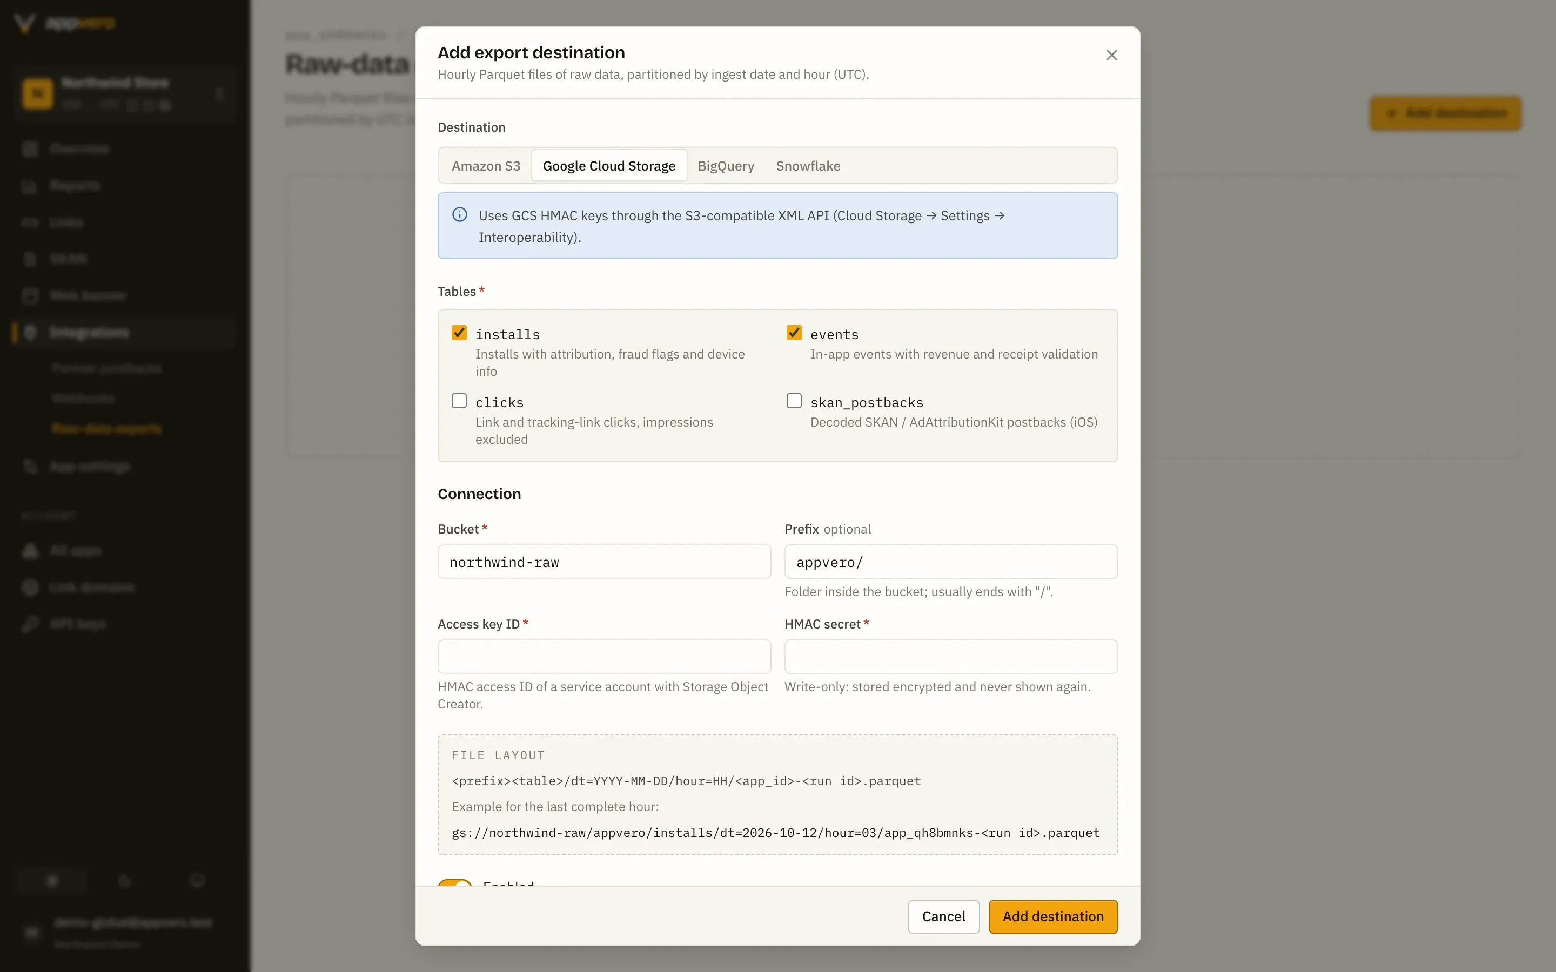
Task: Click the blurred background Add destination button
Action: tap(1445, 113)
